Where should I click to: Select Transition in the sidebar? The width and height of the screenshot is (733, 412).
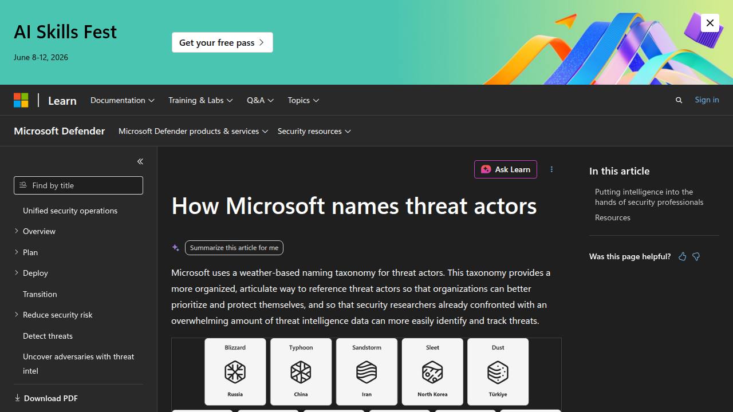pos(40,294)
